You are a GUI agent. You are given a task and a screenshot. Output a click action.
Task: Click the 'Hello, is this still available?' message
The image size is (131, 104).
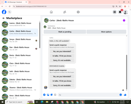click(x=59, y=41)
